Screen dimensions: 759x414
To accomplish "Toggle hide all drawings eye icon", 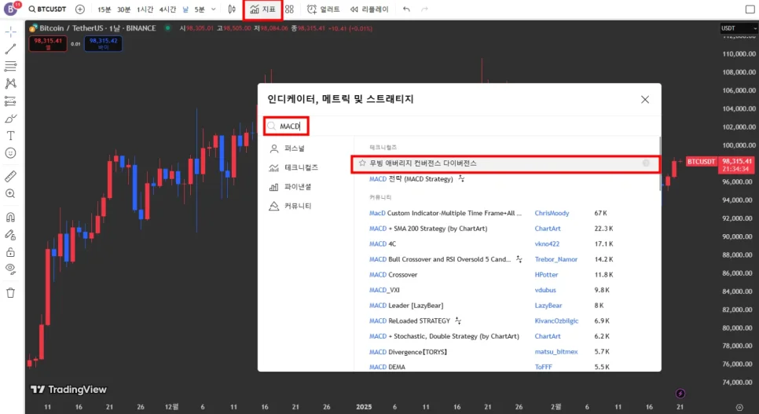I will (x=11, y=269).
